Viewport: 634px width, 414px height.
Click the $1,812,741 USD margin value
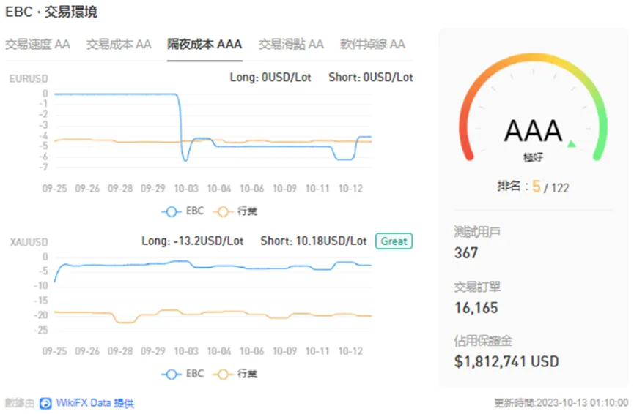tap(506, 361)
